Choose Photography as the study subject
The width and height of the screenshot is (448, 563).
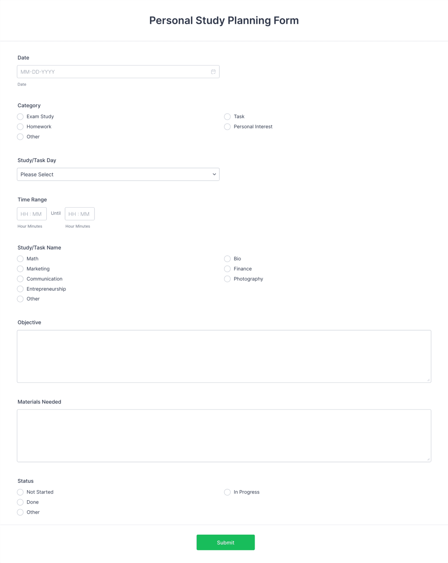pyautogui.click(x=227, y=279)
